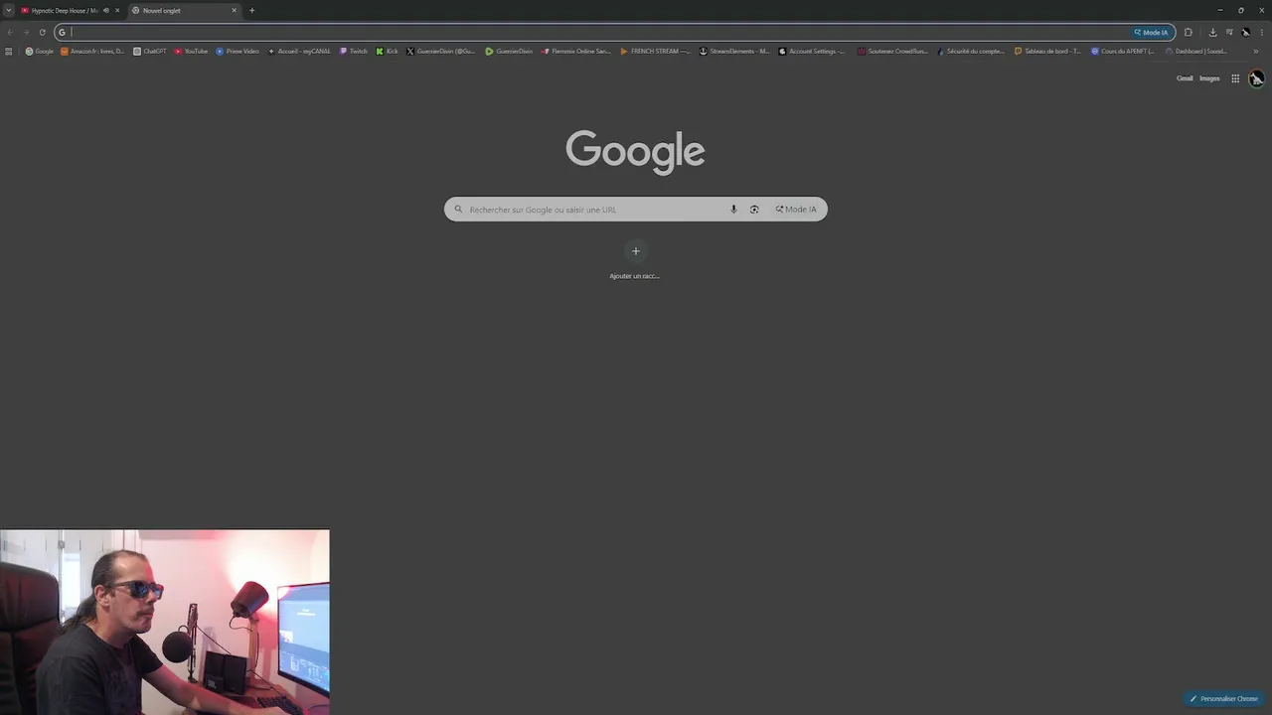Open Soutenez CrowdBunker bookmark

(892, 51)
